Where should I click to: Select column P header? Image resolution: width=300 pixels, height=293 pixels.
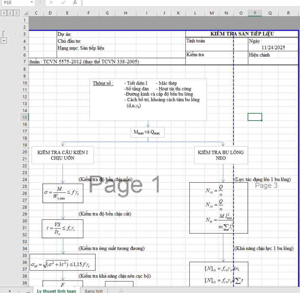255,13
